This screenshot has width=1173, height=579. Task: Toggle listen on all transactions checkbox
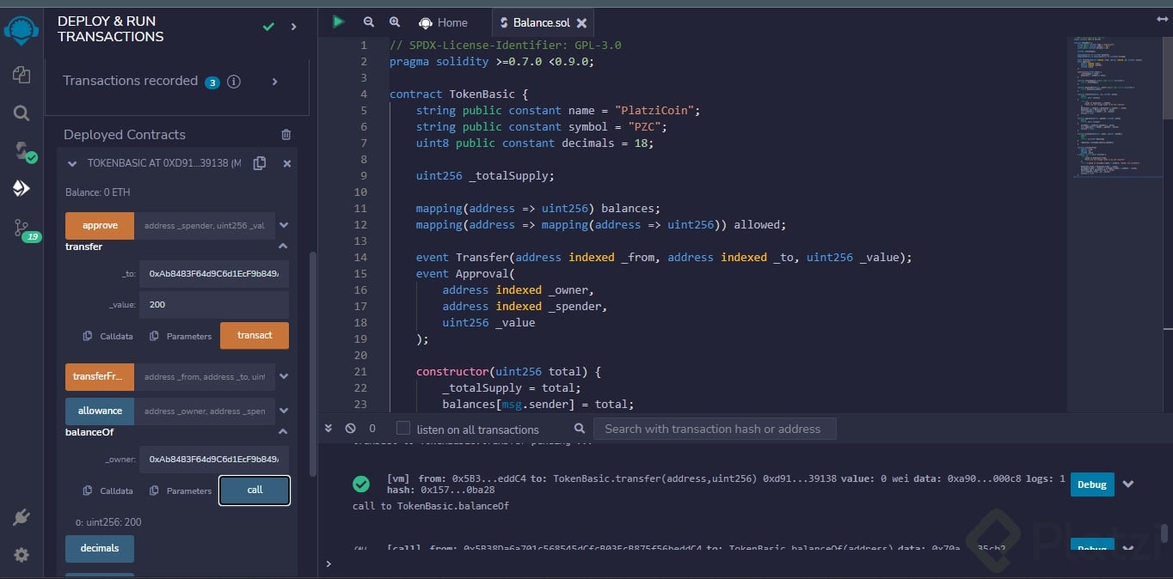pyautogui.click(x=403, y=428)
